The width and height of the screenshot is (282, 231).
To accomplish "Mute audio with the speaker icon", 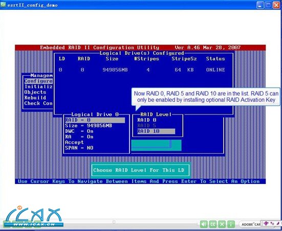I will [x=204, y=224].
